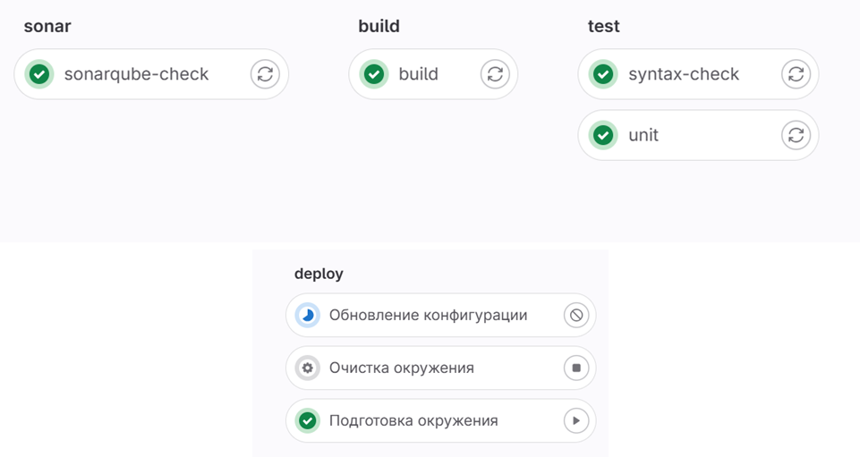Cancel the running Обновление конфигурации job
This screenshot has height=457, width=860.
tap(576, 316)
